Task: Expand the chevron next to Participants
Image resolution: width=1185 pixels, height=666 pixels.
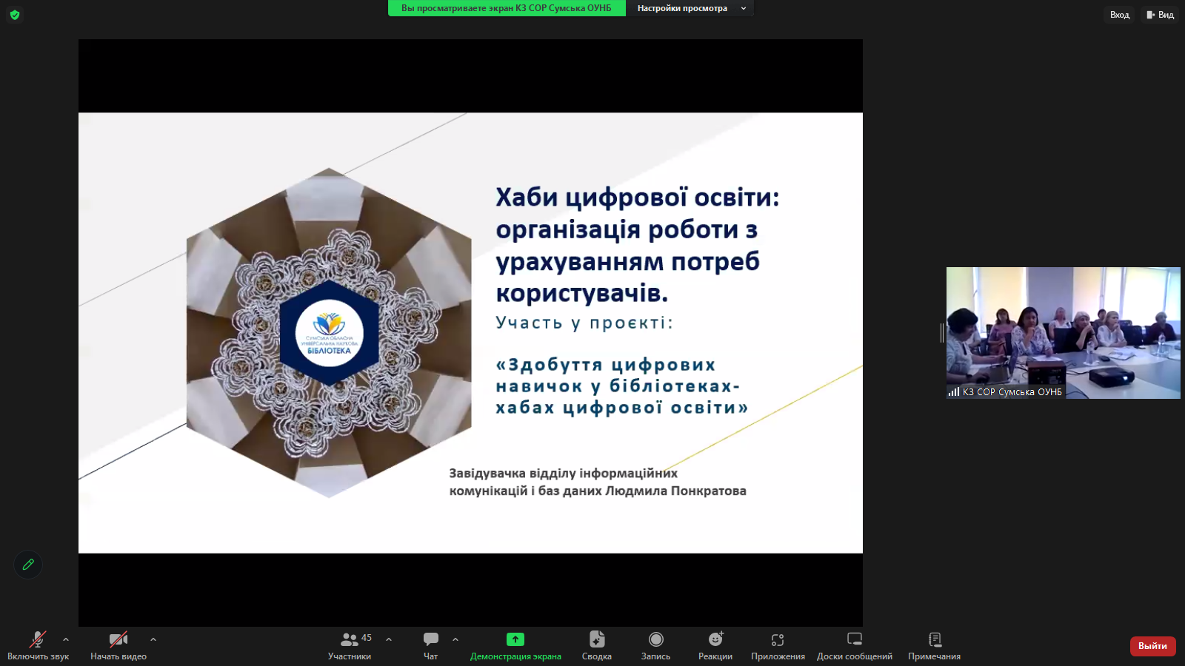Action: click(x=389, y=639)
